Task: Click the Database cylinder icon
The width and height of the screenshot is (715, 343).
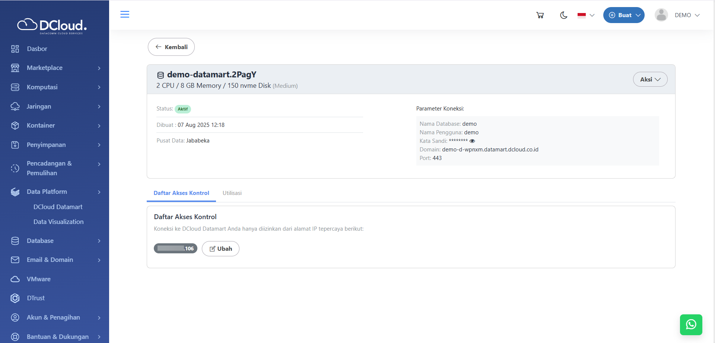Action: point(15,241)
